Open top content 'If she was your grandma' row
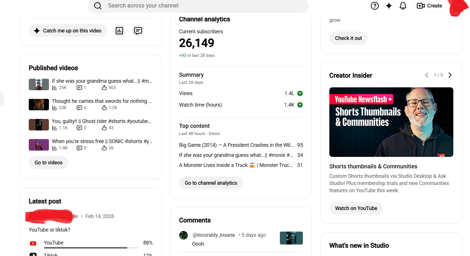Viewport: 470px width, 256px height. click(241, 155)
